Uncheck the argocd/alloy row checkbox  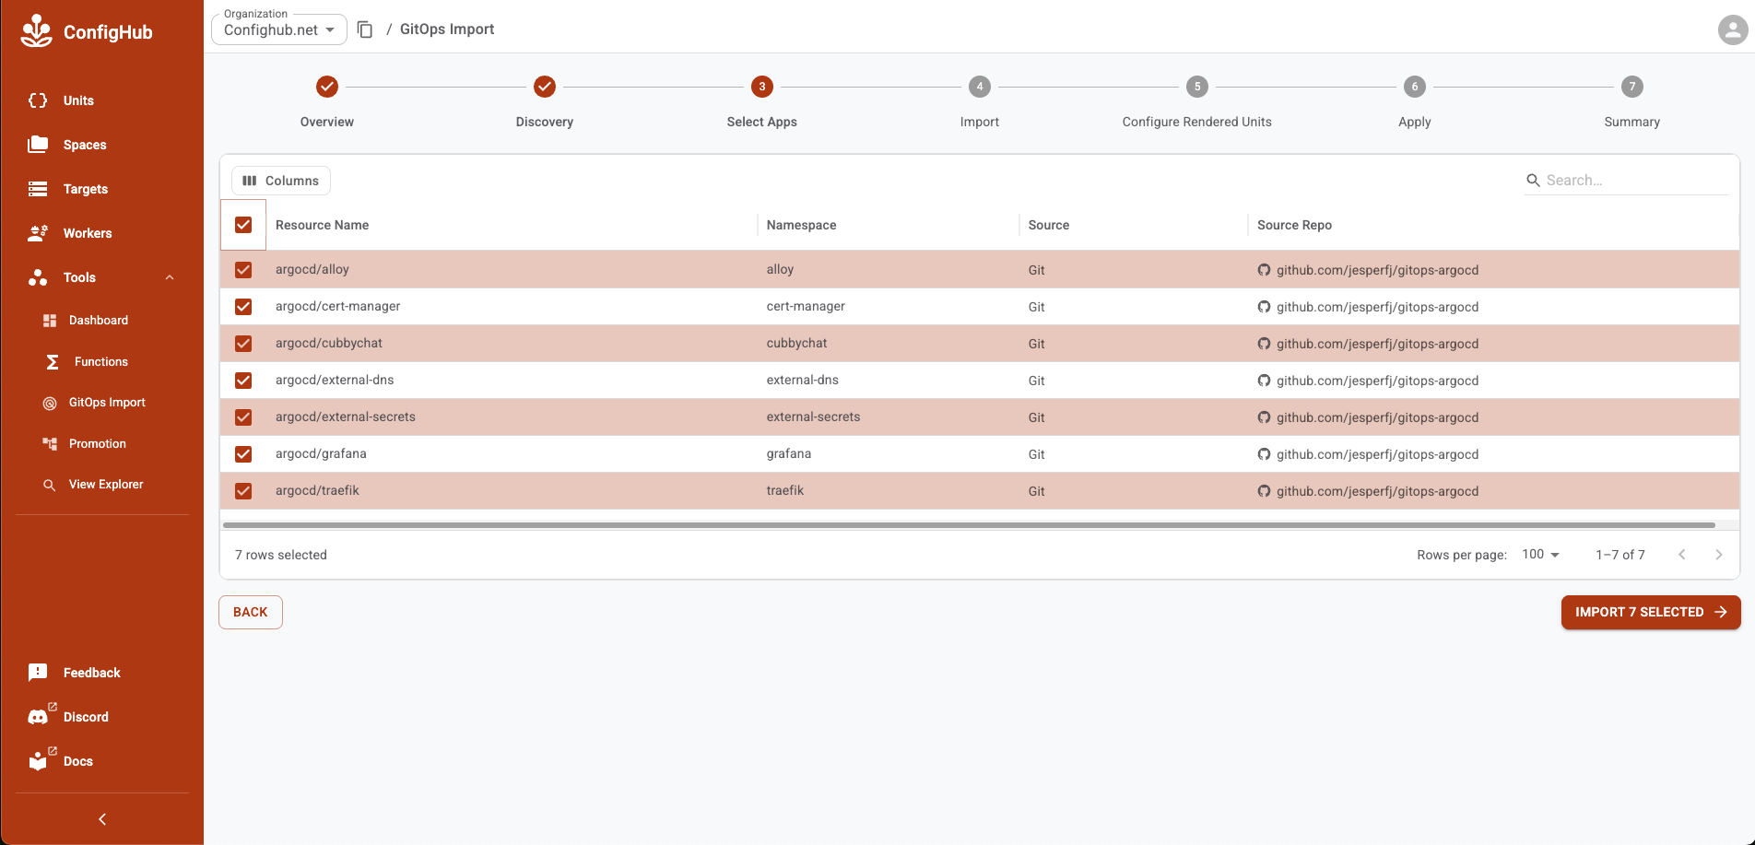pos(243,270)
